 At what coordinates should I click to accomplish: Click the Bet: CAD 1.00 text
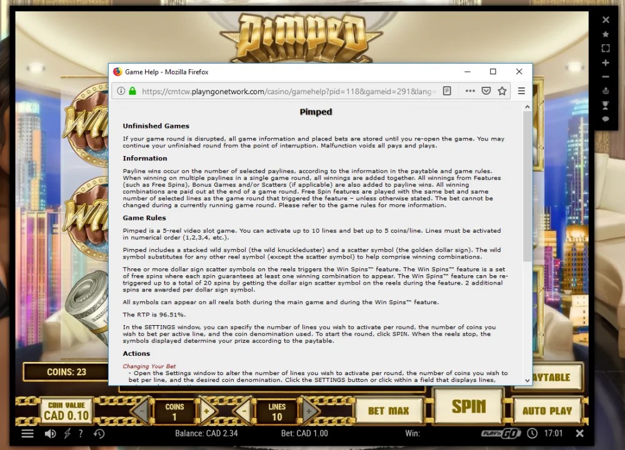tap(304, 433)
